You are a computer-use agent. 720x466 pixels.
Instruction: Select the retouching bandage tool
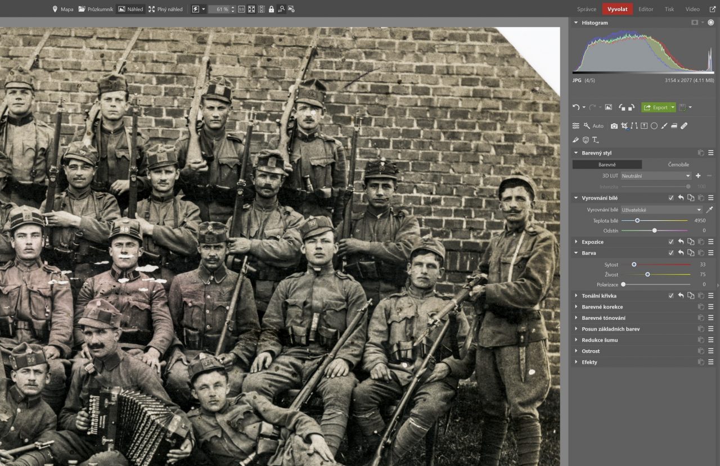pos(684,126)
